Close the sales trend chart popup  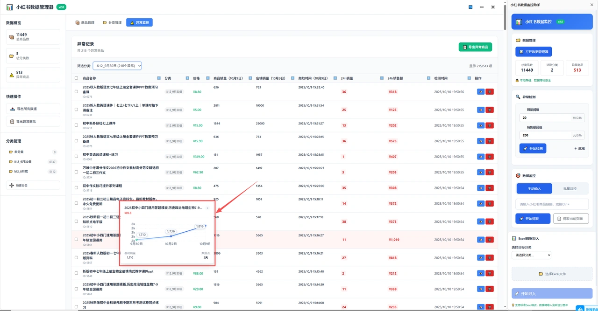click(207, 208)
